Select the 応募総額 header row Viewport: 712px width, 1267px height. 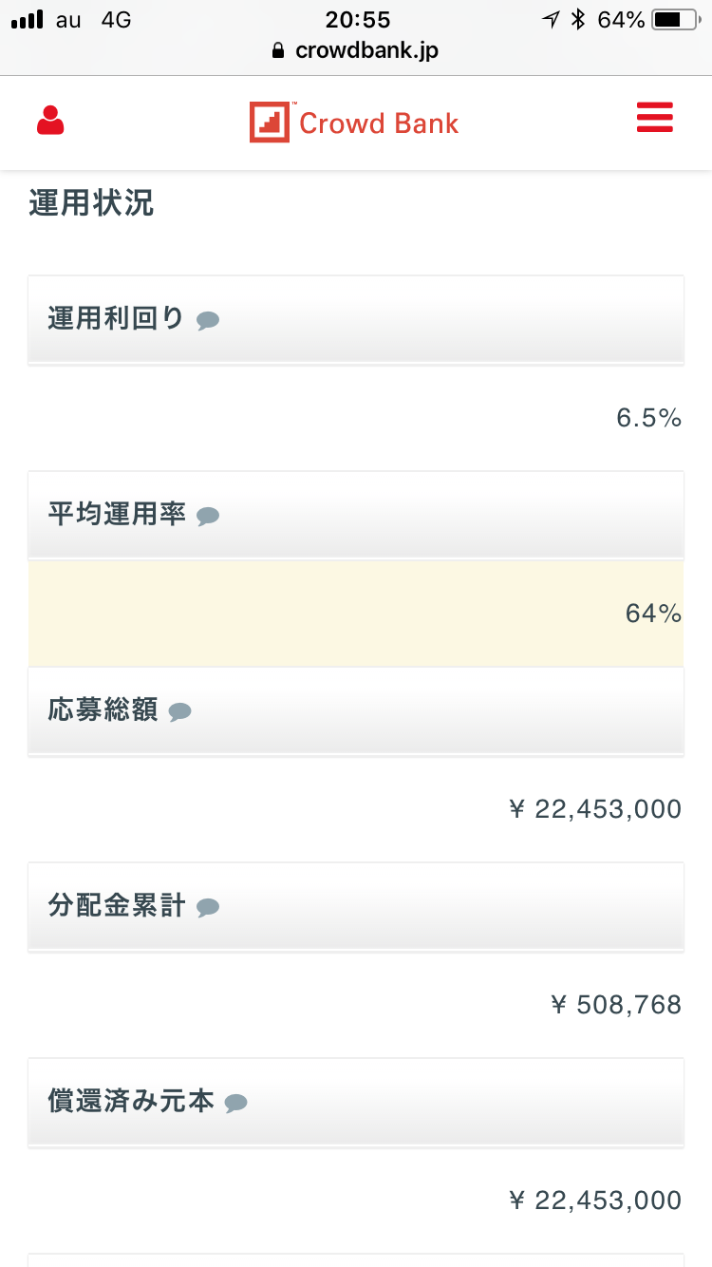(x=356, y=710)
